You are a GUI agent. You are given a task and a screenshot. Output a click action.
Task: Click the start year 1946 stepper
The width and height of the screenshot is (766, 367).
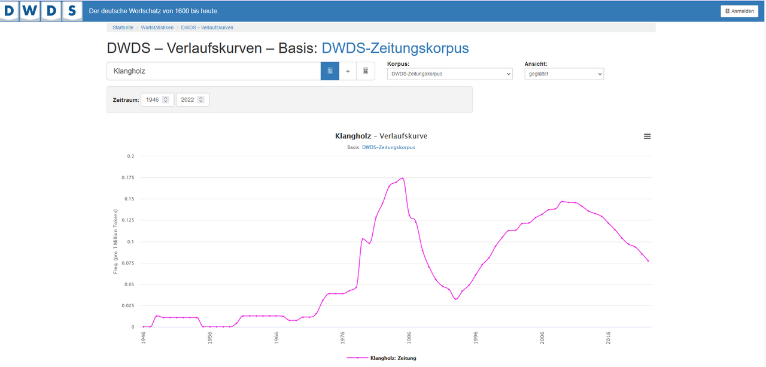pyautogui.click(x=157, y=99)
